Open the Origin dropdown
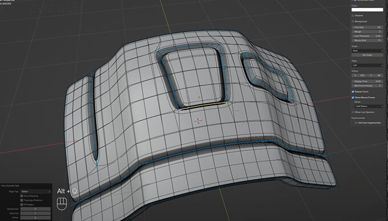The width and height of the screenshot is (388, 221). [367, 51]
